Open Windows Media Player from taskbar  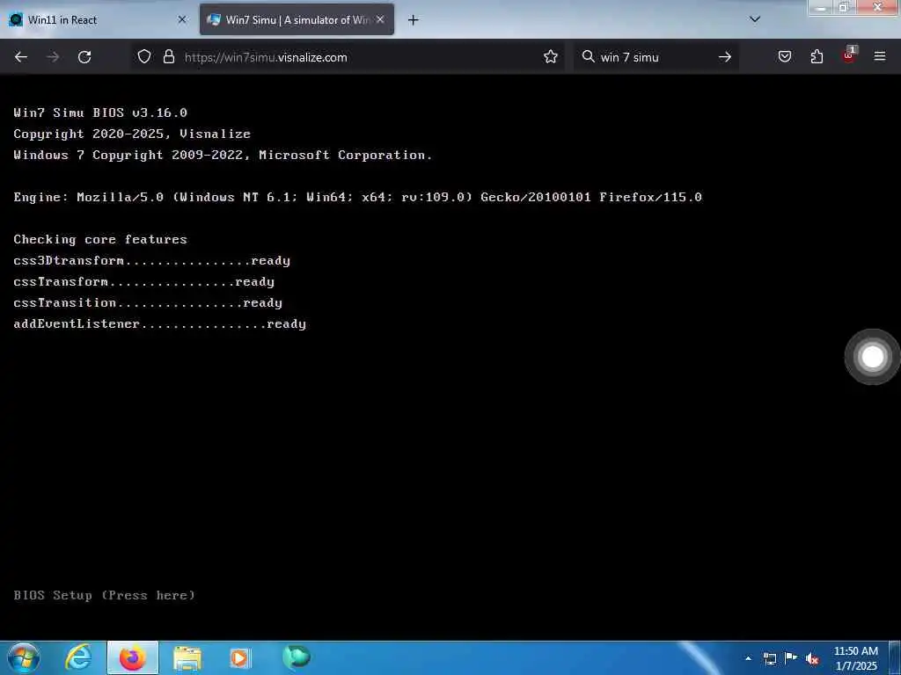(240, 658)
